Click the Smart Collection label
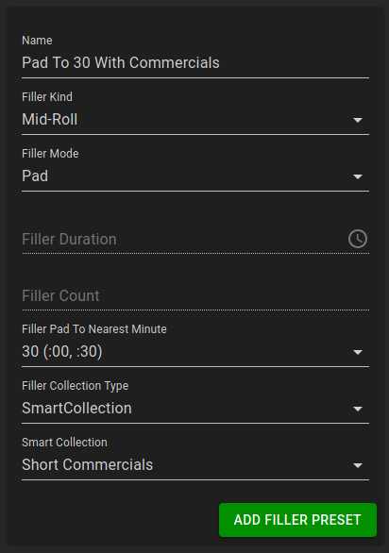389x553 pixels. (x=64, y=443)
